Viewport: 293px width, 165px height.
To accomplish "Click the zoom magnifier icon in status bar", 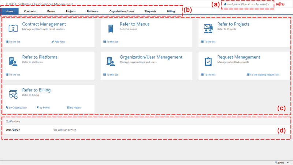I will tap(276, 162).
